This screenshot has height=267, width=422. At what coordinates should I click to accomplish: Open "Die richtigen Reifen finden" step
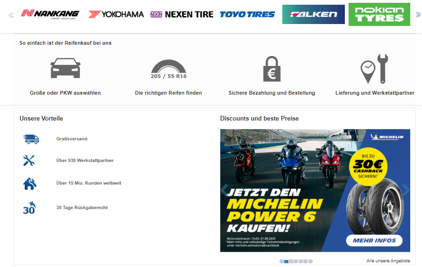click(x=168, y=93)
